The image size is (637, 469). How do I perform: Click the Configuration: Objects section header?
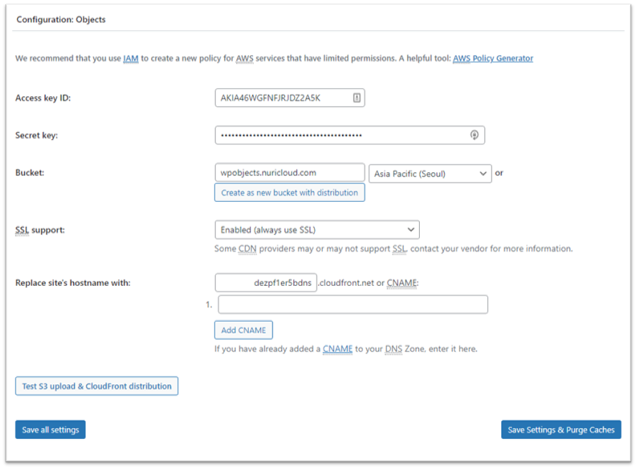point(61,19)
